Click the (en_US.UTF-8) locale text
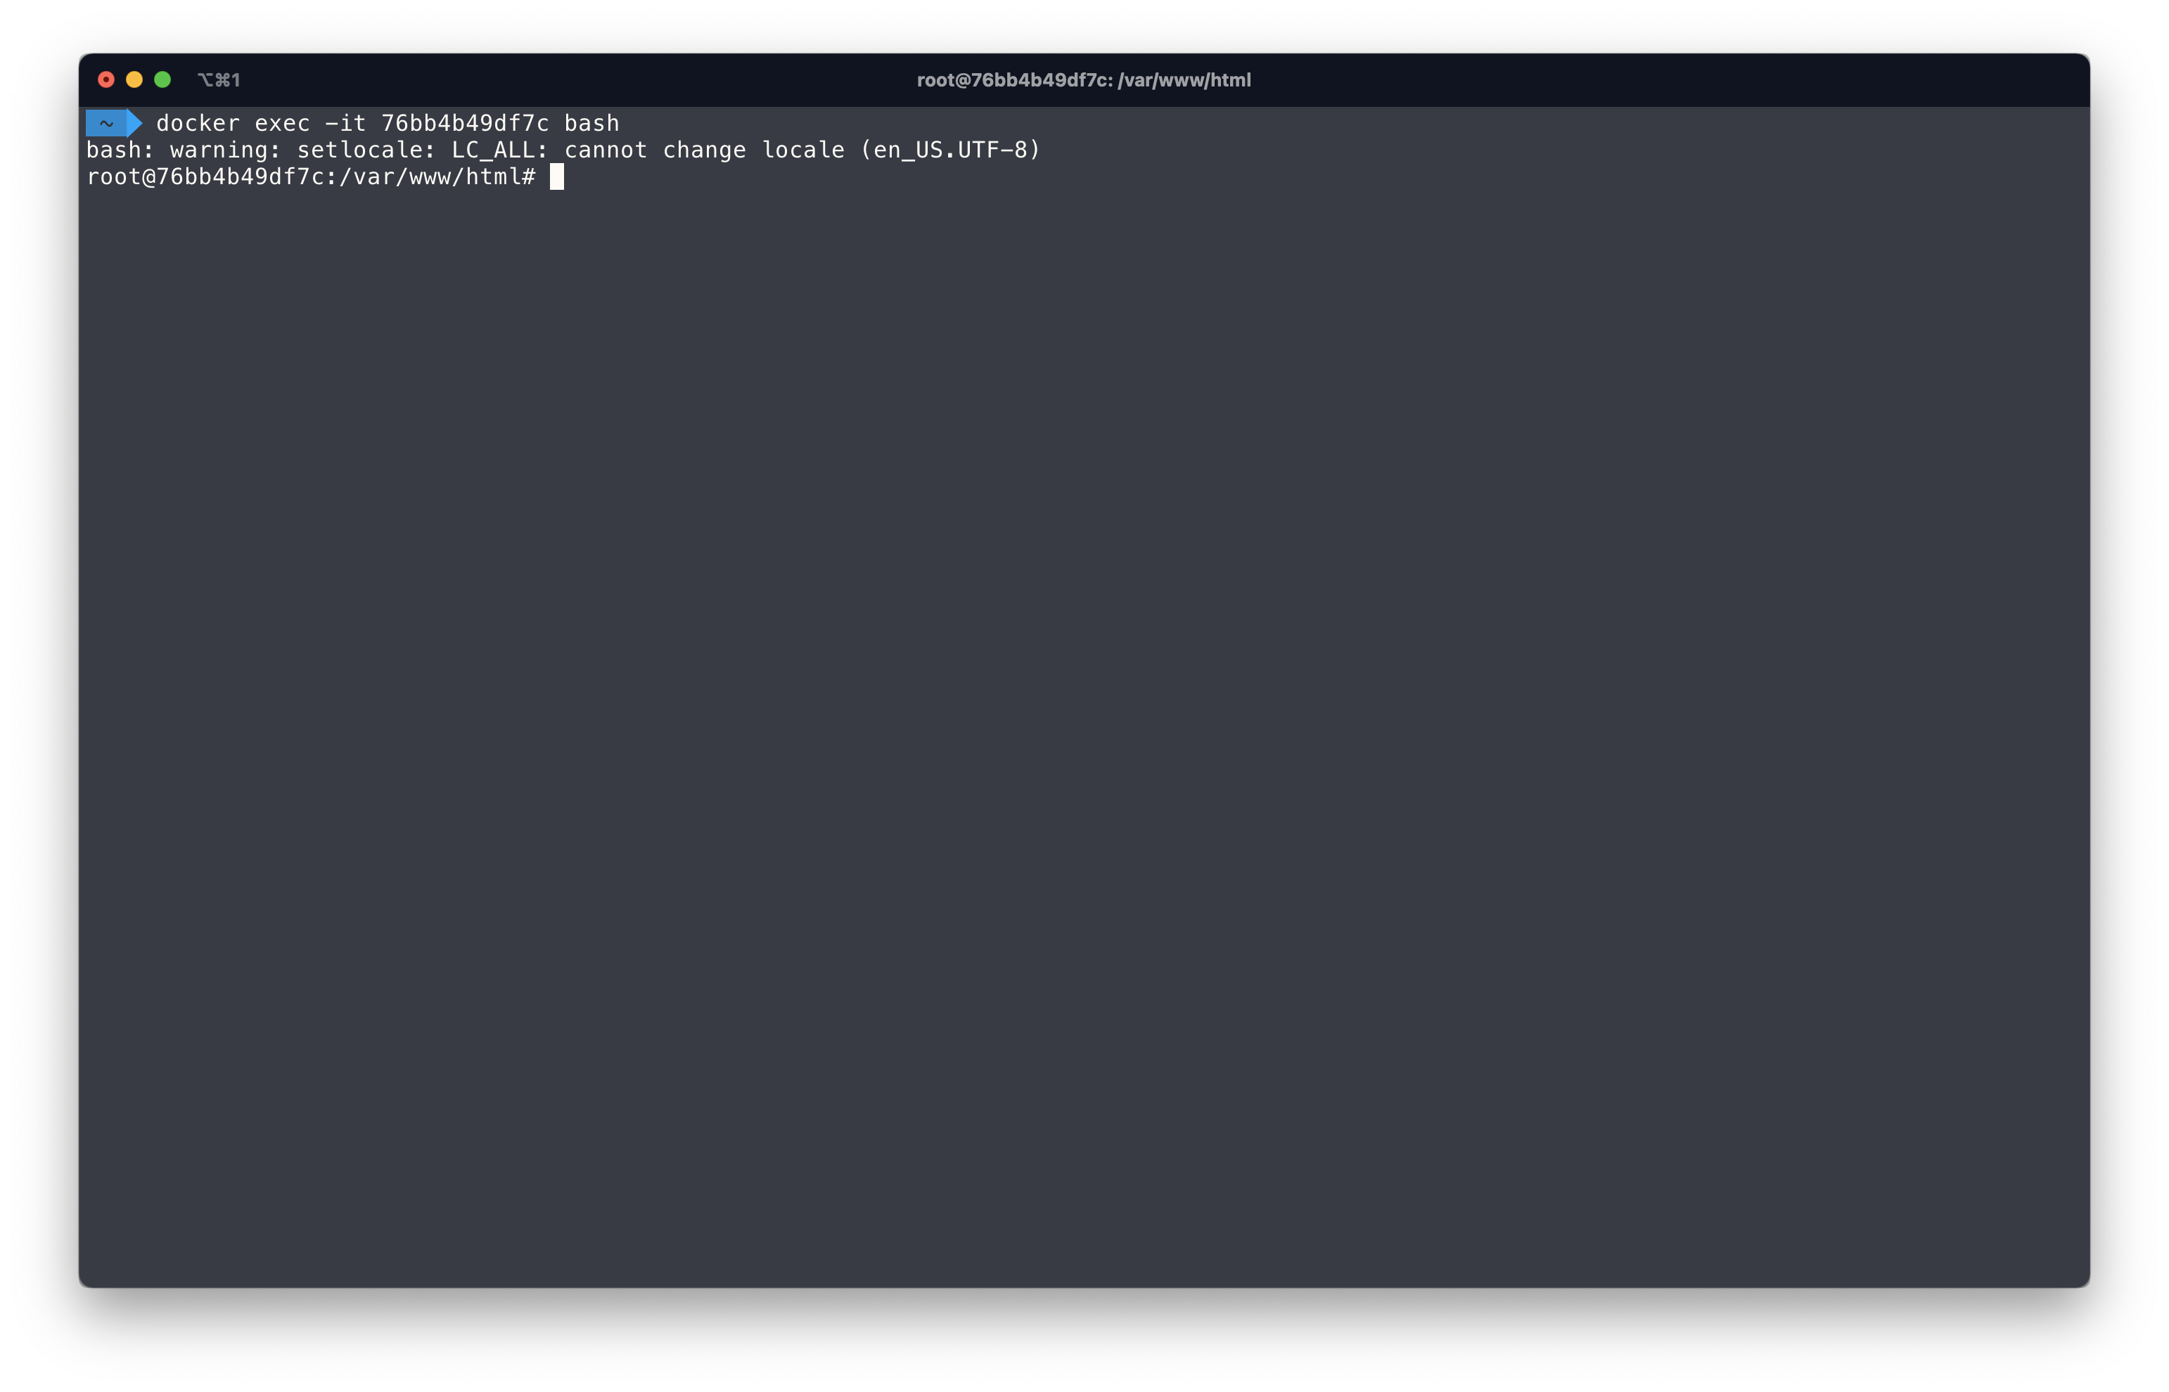 949,150
